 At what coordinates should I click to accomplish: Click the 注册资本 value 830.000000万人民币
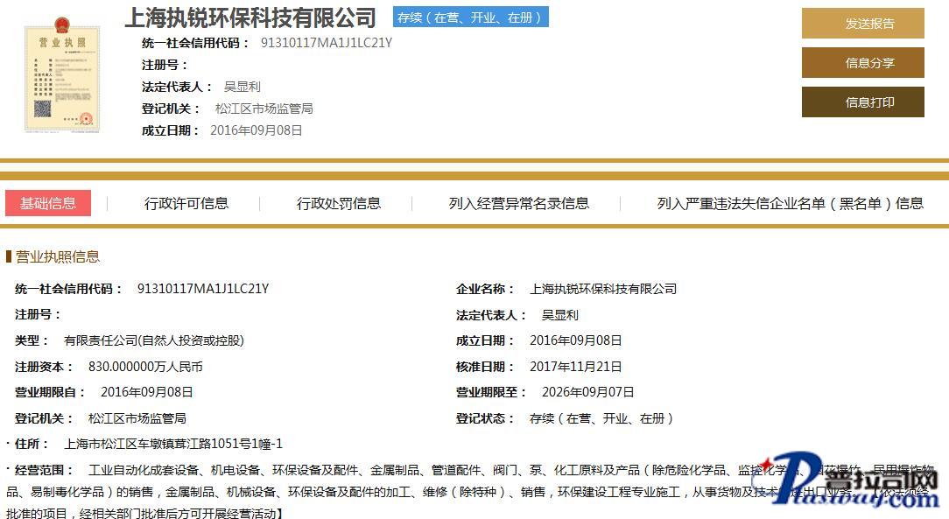pyautogui.click(x=145, y=367)
